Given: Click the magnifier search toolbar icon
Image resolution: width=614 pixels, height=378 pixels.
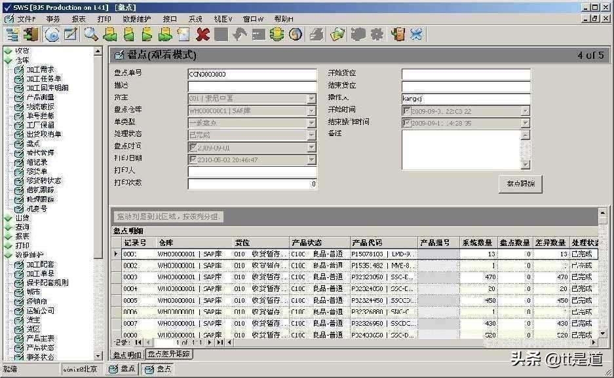Looking at the screenshot, I should click(x=91, y=35).
